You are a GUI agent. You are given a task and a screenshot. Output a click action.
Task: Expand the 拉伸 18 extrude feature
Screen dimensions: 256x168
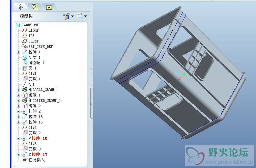coord(19,117)
